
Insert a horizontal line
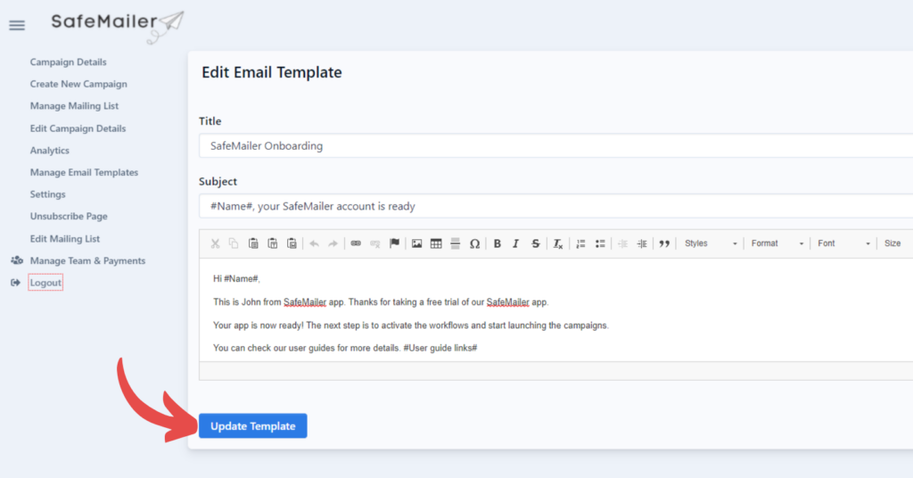pyautogui.click(x=456, y=243)
